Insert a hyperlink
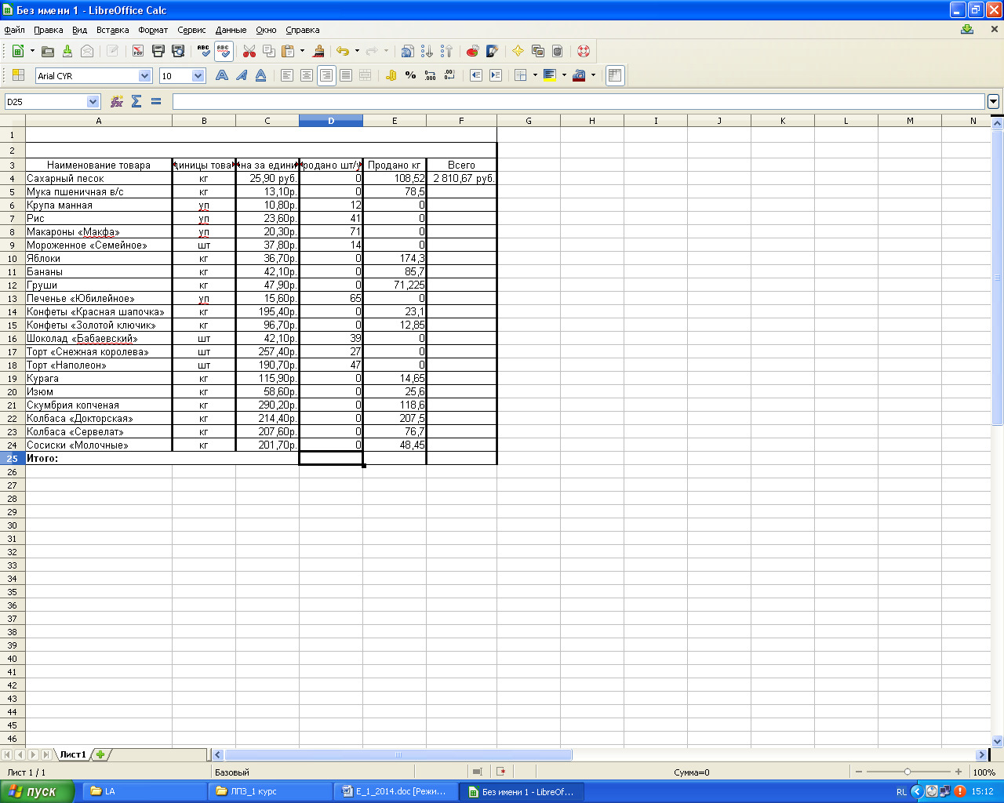Screen dimensions: 1004x803 [x=407, y=51]
